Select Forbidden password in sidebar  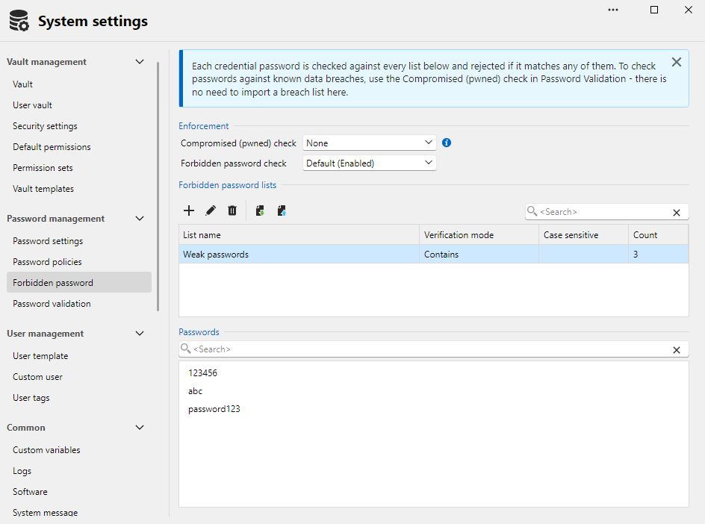(x=79, y=282)
